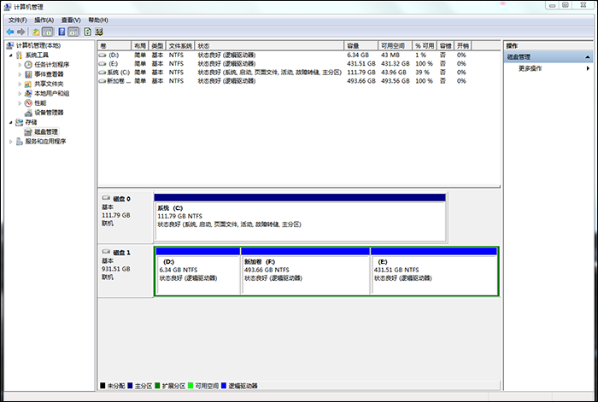Expand 更多操作 submenu arrow

tap(587, 67)
